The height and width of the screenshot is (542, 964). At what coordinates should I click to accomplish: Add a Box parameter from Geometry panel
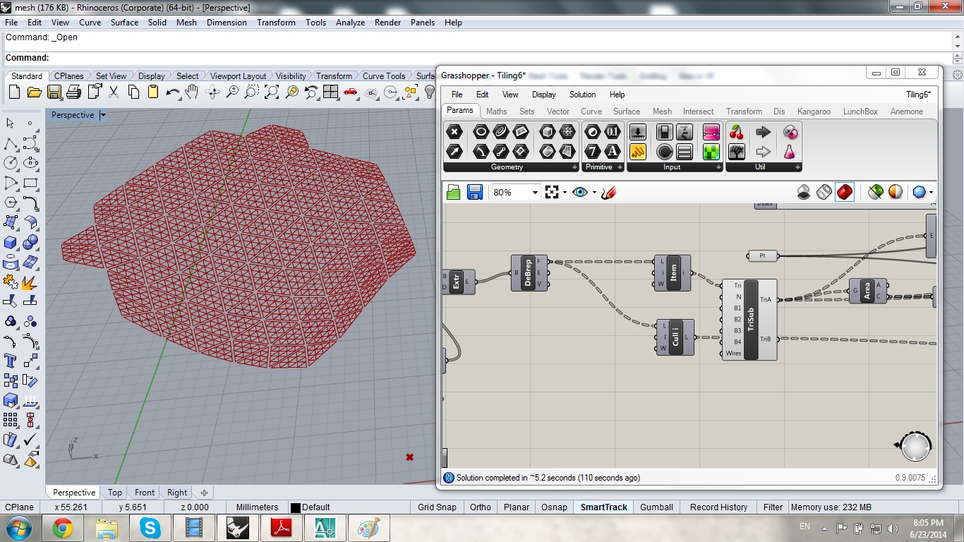point(547,132)
